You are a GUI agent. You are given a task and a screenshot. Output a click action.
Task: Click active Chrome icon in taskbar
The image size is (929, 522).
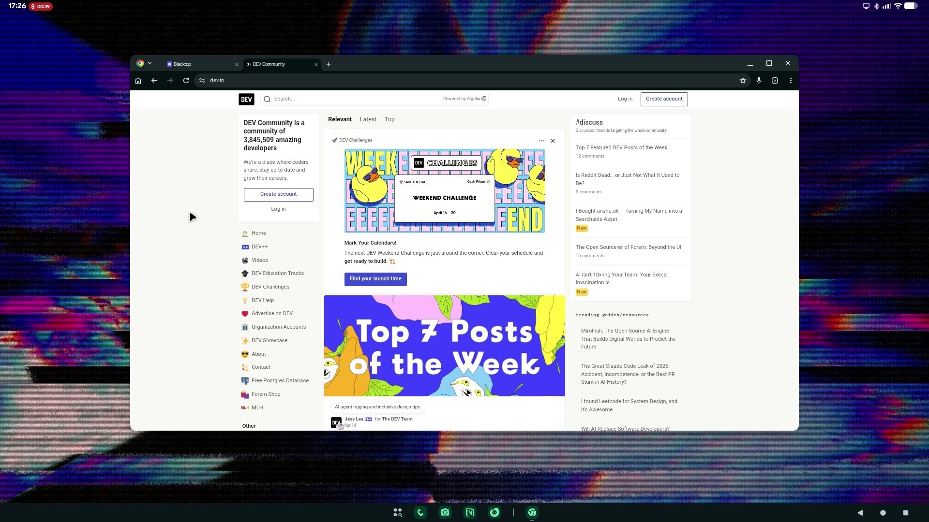(532, 512)
